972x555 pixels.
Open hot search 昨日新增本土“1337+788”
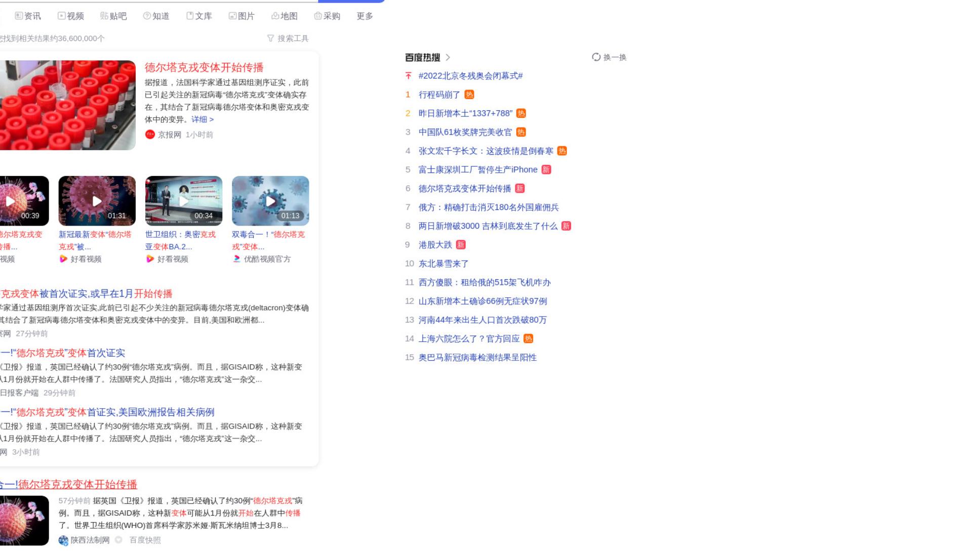pyautogui.click(x=466, y=113)
